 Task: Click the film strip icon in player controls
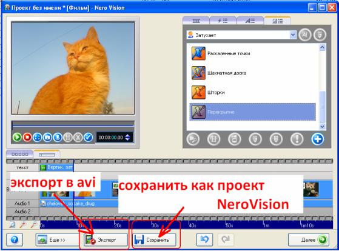pos(68,137)
